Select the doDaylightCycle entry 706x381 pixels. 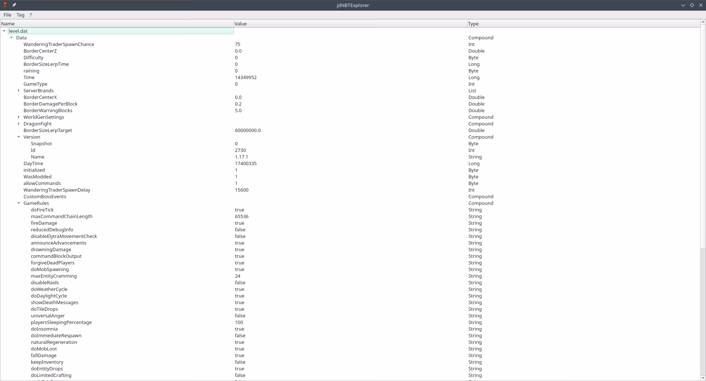[49, 296]
